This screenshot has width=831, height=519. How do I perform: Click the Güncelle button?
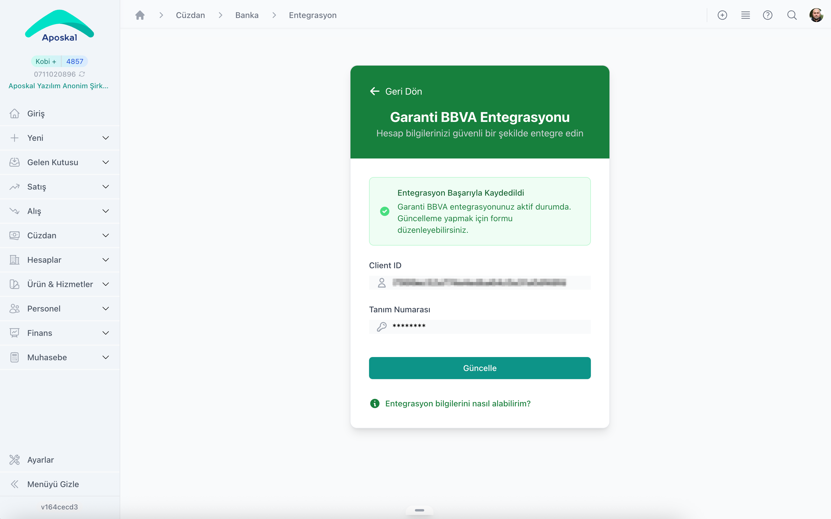(x=479, y=368)
